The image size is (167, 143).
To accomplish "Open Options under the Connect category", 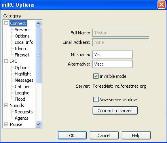I will 22,36.
